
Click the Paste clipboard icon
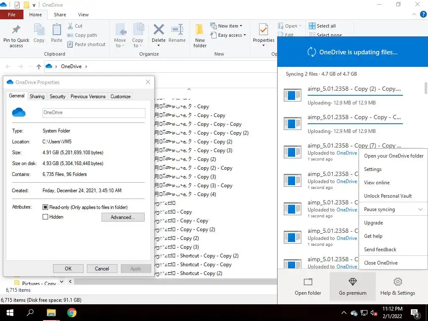point(56,33)
